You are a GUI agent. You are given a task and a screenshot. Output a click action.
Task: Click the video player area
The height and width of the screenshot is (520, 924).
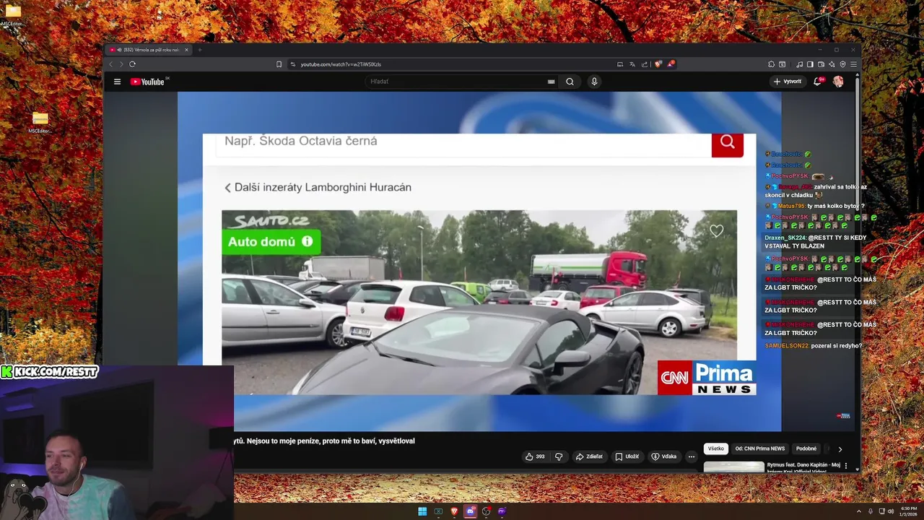479,261
